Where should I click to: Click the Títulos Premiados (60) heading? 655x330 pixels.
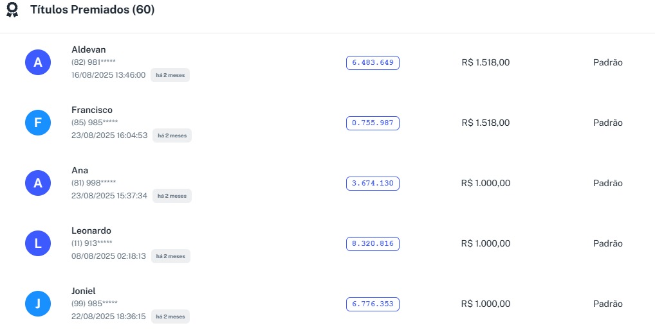click(x=92, y=10)
